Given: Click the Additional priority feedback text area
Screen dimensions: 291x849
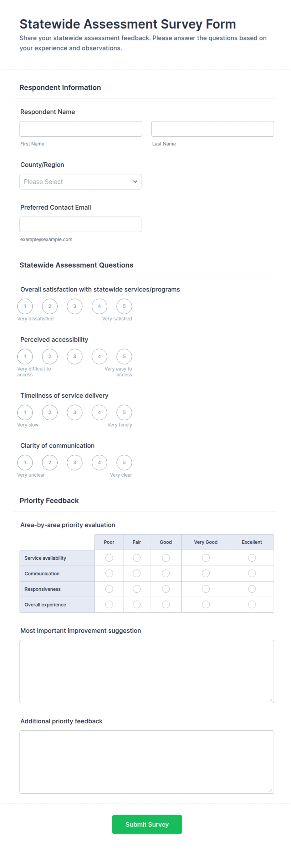Looking at the screenshot, I should 147,762.
